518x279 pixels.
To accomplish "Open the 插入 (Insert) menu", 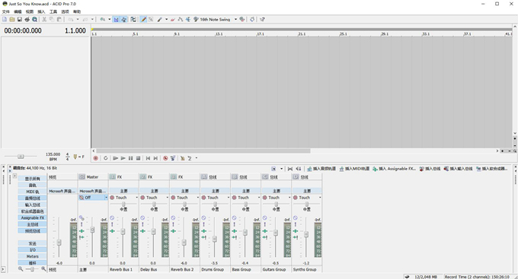I will (41, 11).
